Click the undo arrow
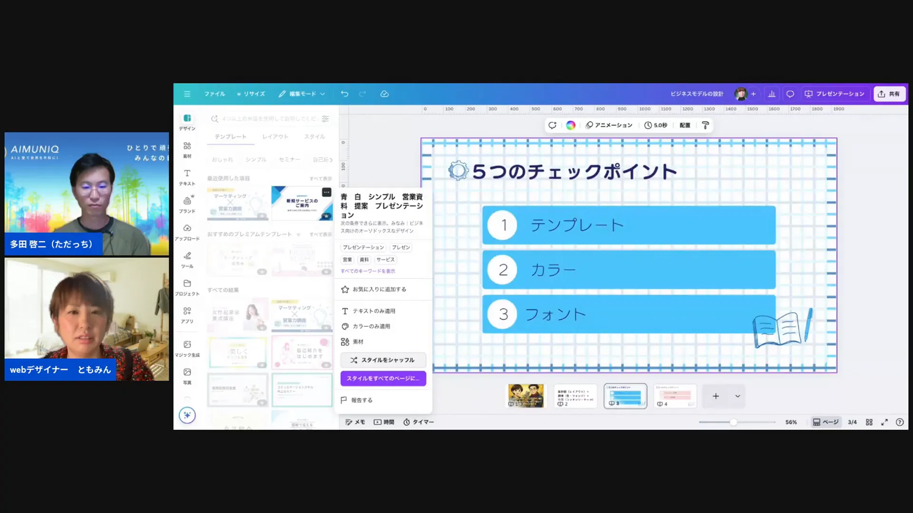 click(344, 94)
